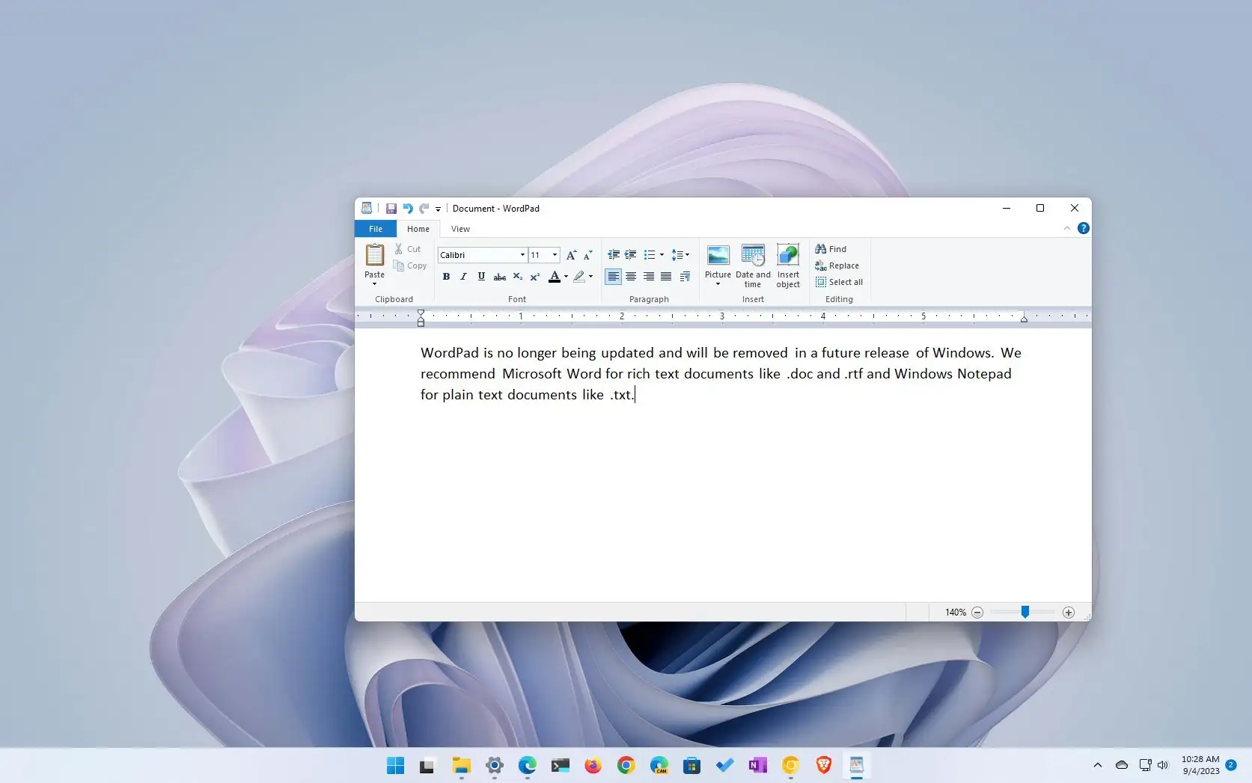Click the Save icon in quick access toolbar
Viewport: 1252px width, 783px height.
tap(391, 209)
